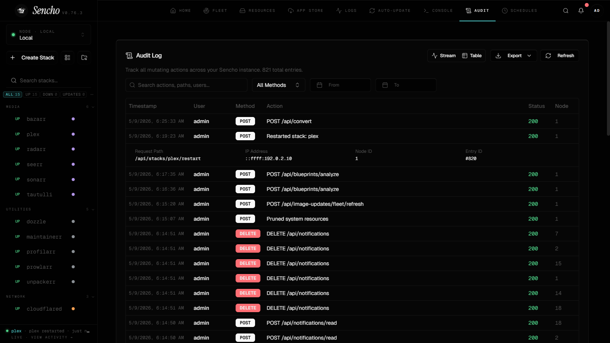This screenshot has width=610, height=343.
Task: Collapse the expanded Restarted stack: plex row
Action: click(352, 136)
